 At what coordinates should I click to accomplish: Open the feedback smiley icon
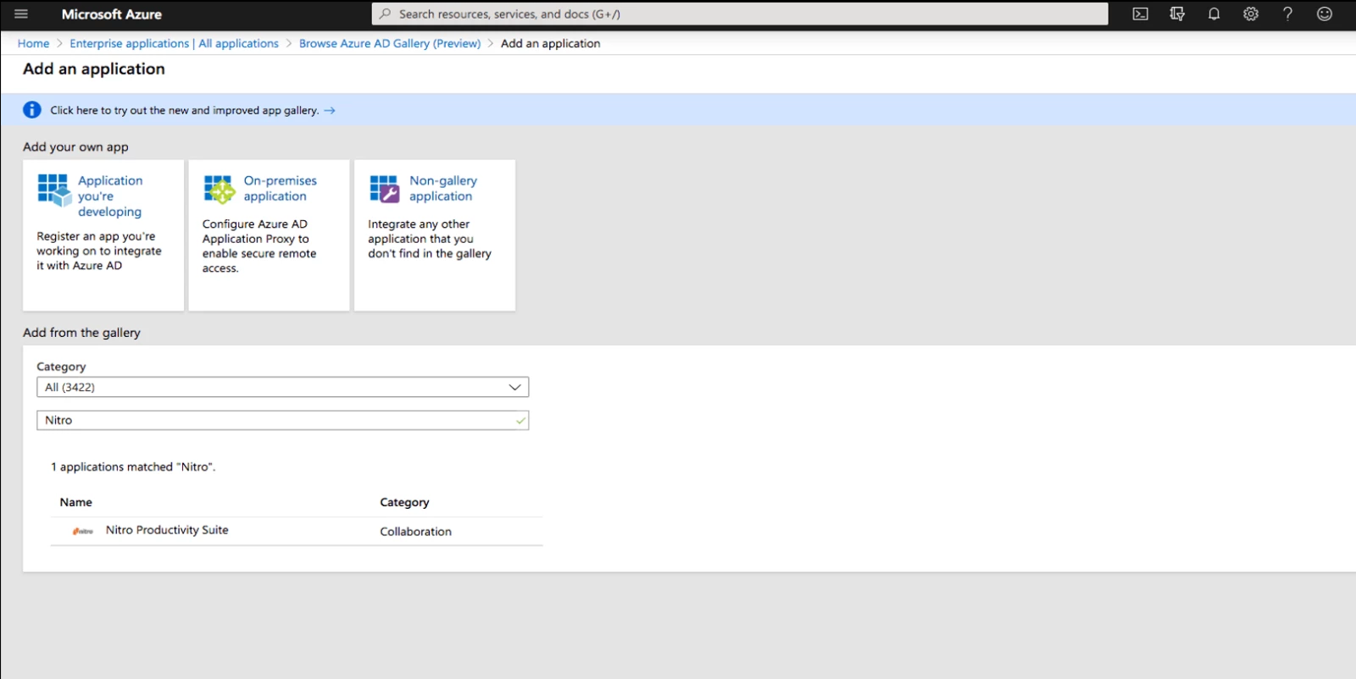[1324, 14]
